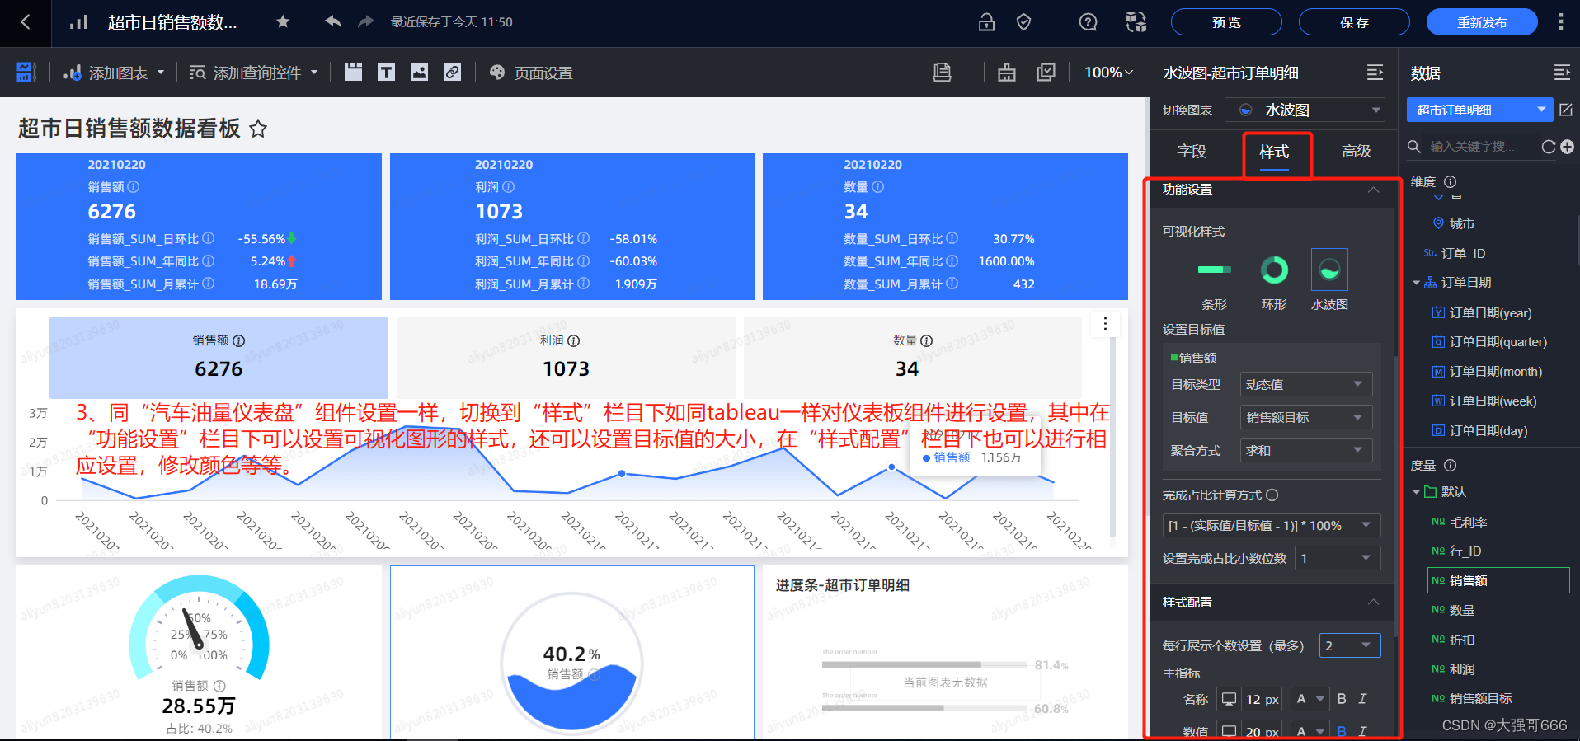Image resolution: width=1580 pixels, height=741 pixels.
Task: Open the 100% zoom dropdown
Action: coord(1109,73)
